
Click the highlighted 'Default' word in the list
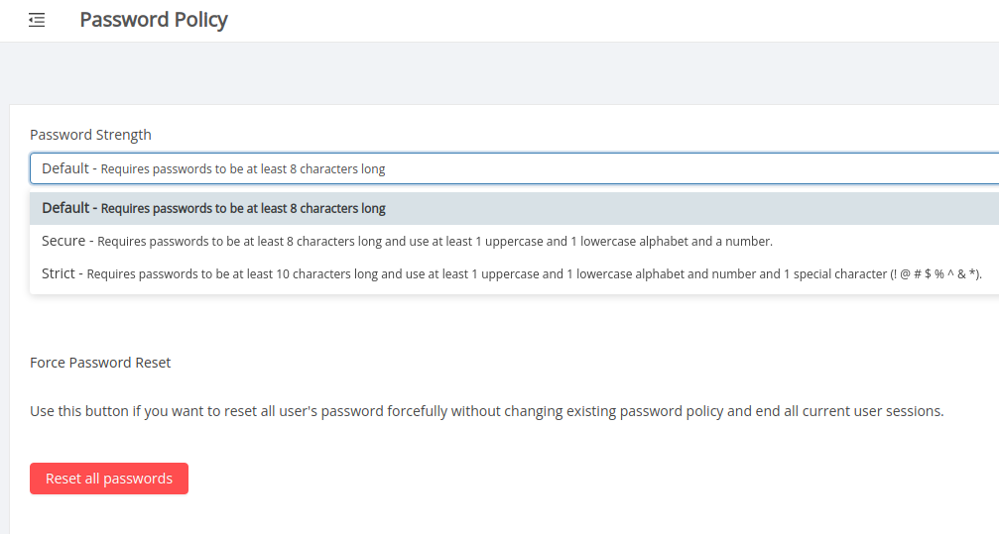65,208
